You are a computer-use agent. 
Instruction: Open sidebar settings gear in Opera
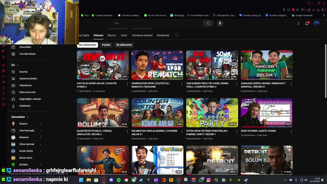click(3, 105)
